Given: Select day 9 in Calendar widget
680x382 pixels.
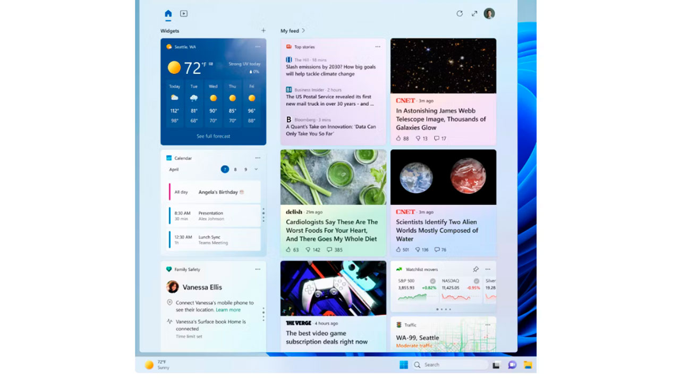Looking at the screenshot, I should 245,169.
